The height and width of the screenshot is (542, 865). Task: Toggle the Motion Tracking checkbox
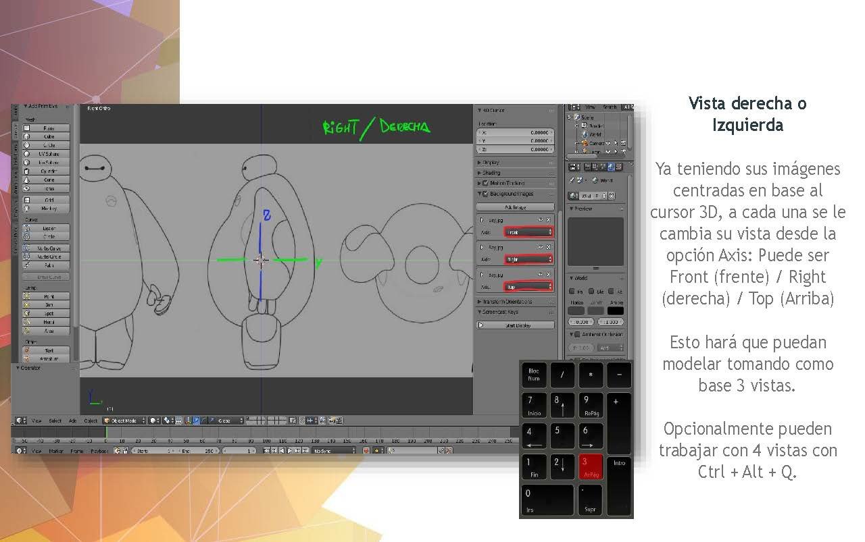[486, 183]
